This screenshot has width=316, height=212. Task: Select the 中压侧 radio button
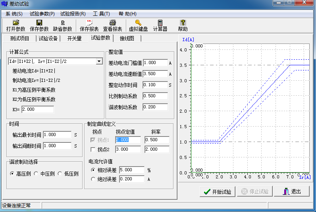37,174
